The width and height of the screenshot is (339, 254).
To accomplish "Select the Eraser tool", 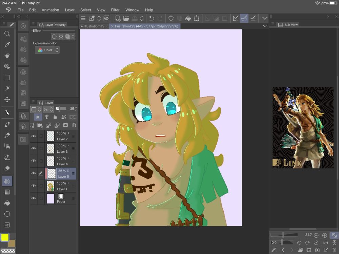I will click(x=7, y=168).
